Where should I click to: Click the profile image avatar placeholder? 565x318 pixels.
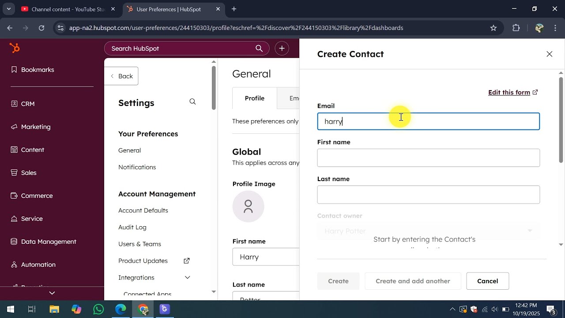249,206
